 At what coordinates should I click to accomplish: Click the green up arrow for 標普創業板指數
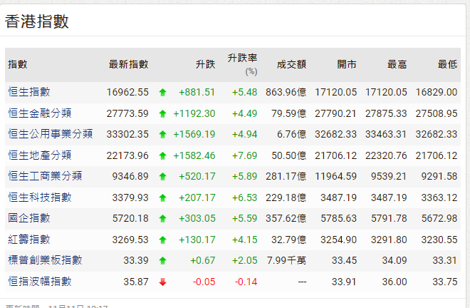[162, 260]
